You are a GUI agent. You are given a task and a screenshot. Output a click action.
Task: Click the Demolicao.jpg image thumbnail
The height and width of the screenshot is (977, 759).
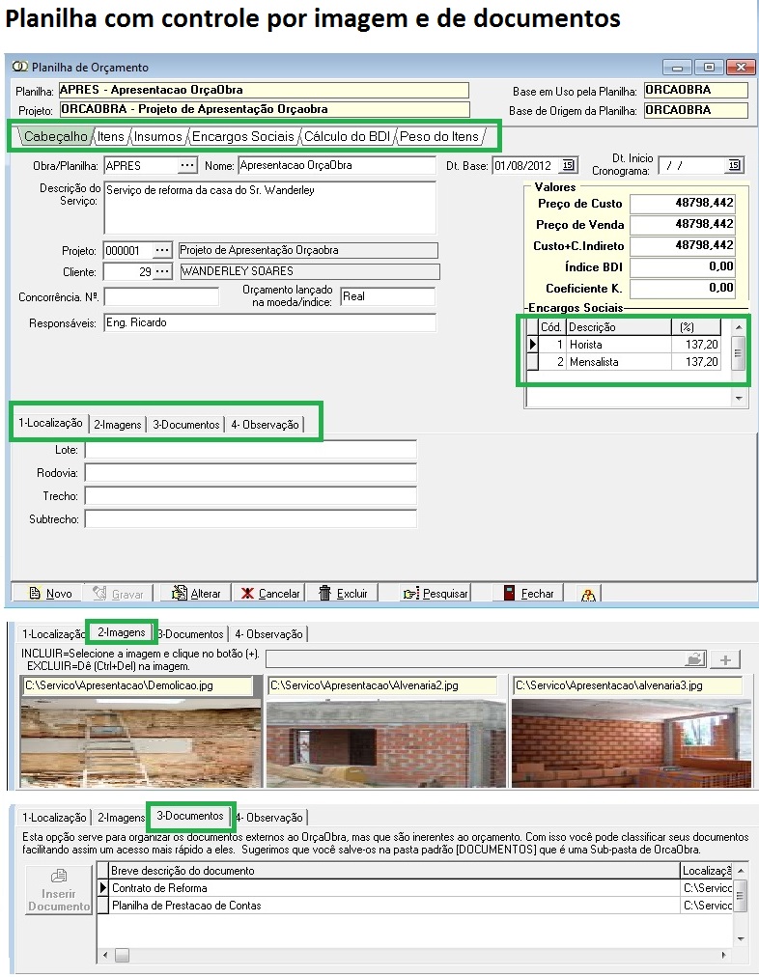coord(141,735)
